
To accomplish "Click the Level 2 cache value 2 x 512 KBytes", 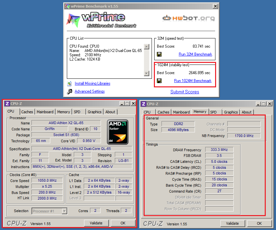I will click(x=99, y=193).
